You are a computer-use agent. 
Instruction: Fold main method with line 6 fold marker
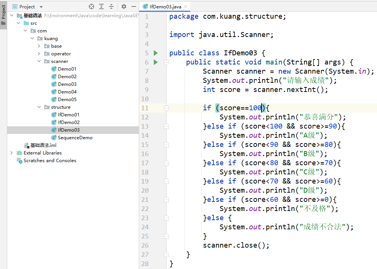[x=166, y=62]
